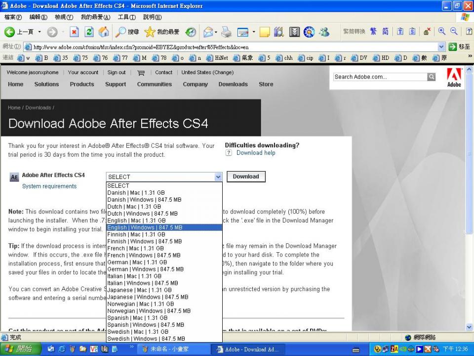Click Downloads breadcrumb link

38,107
